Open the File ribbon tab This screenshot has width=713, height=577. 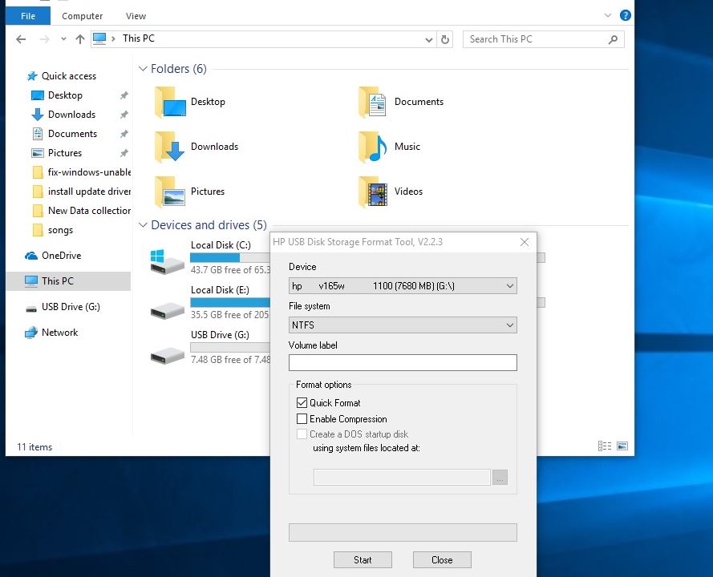coord(28,16)
